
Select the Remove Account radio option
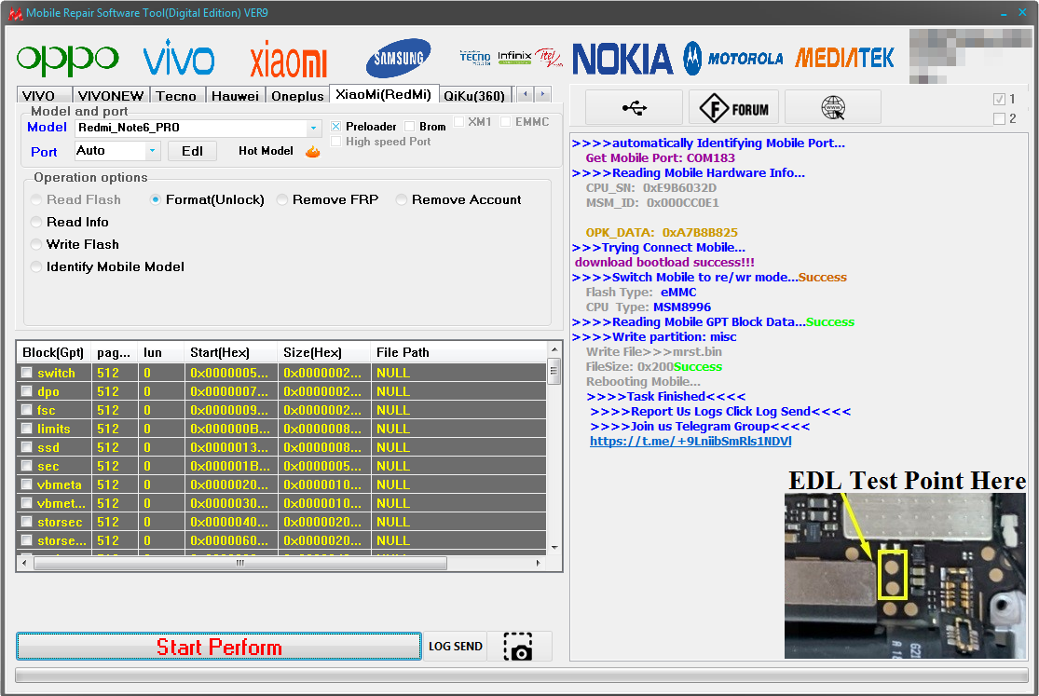[401, 199]
